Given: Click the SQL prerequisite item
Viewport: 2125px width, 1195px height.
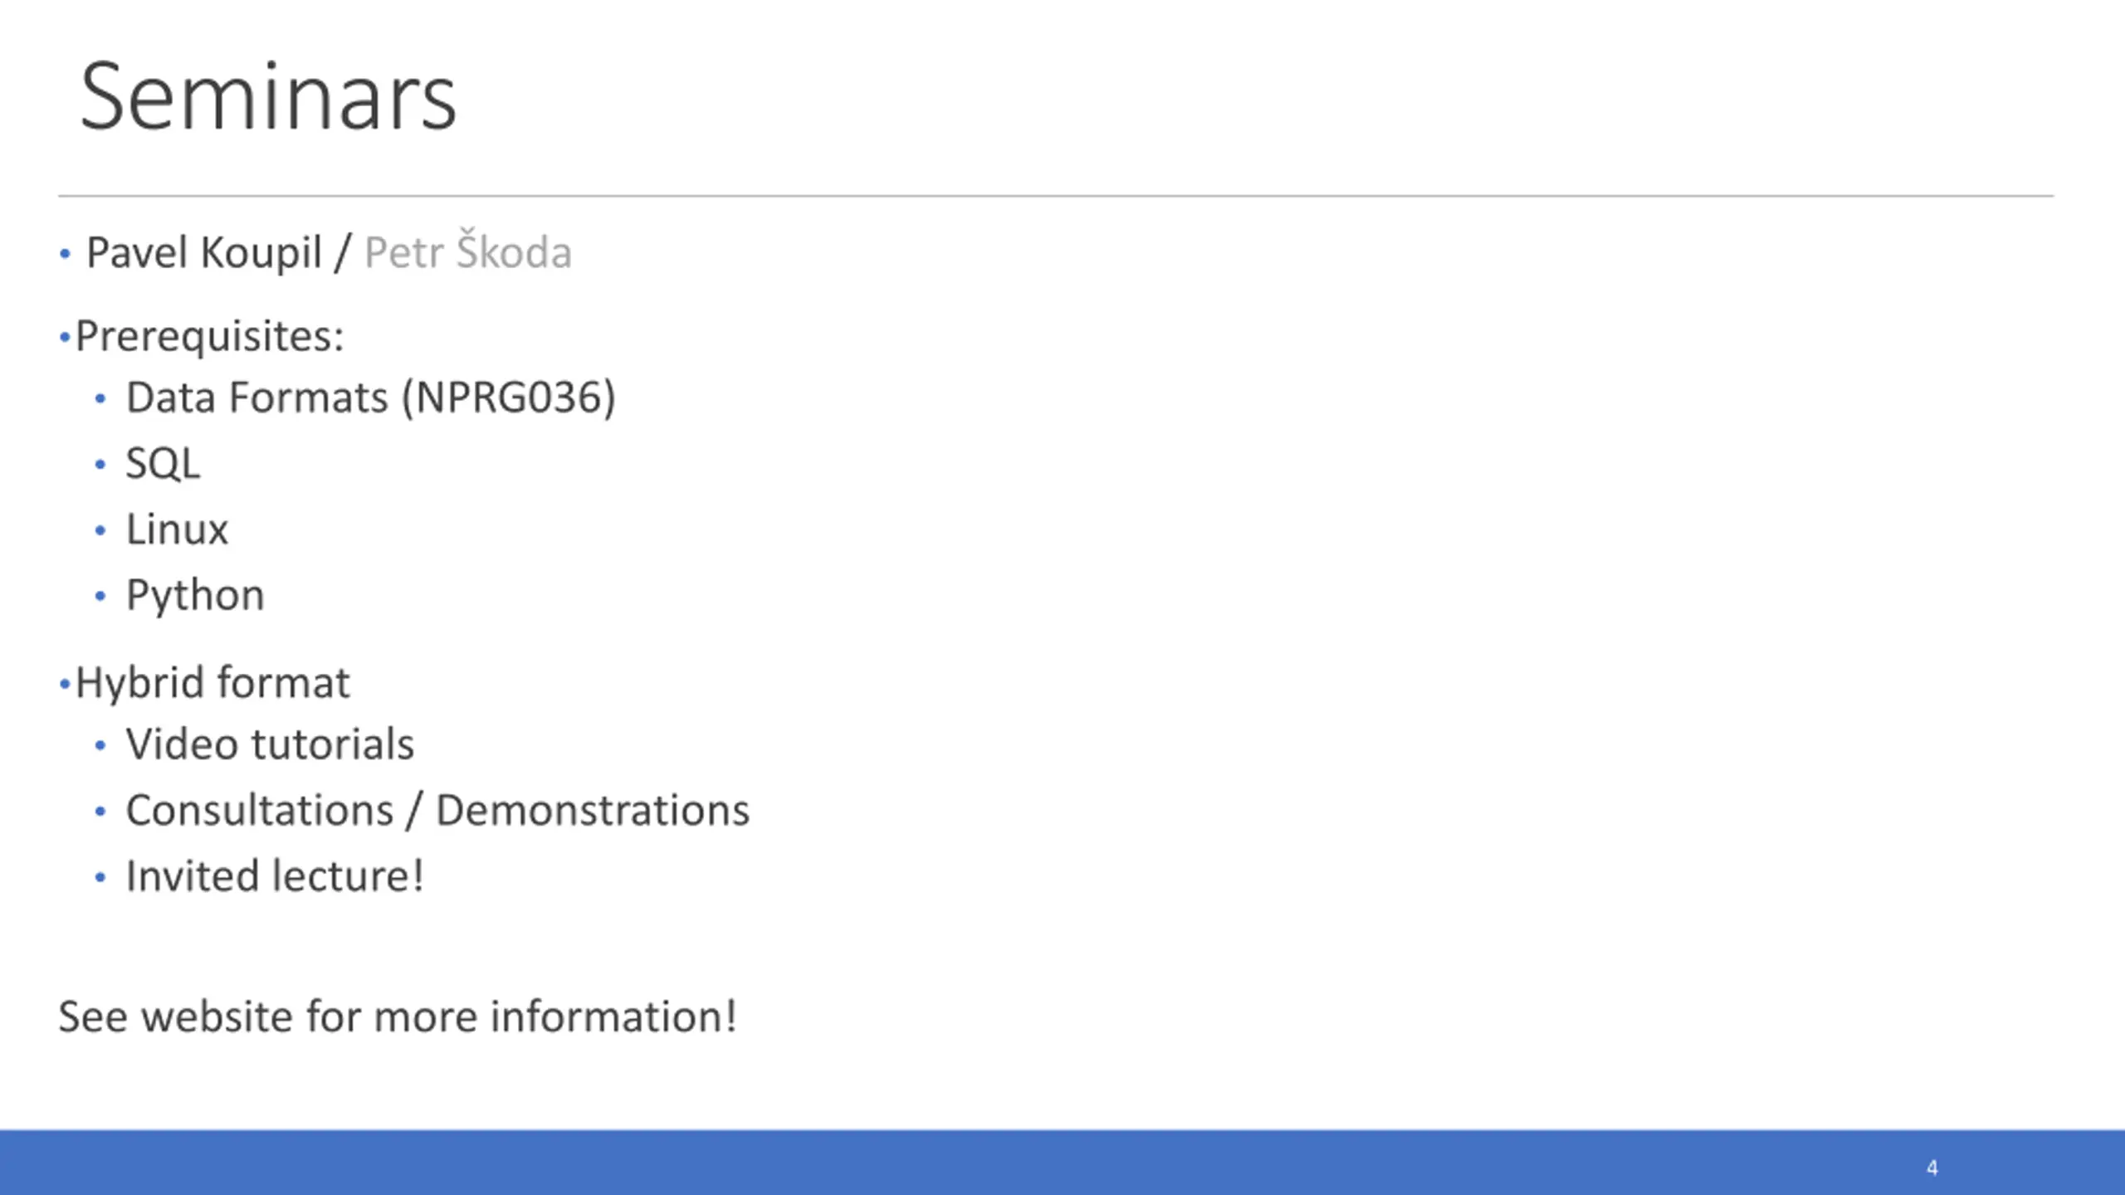Looking at the screenshot, I should [163, 463].
